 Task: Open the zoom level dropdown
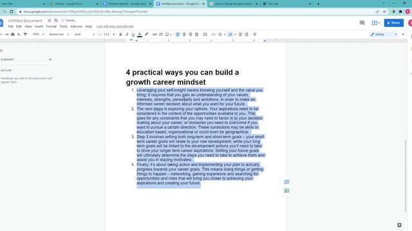[38, 34]
